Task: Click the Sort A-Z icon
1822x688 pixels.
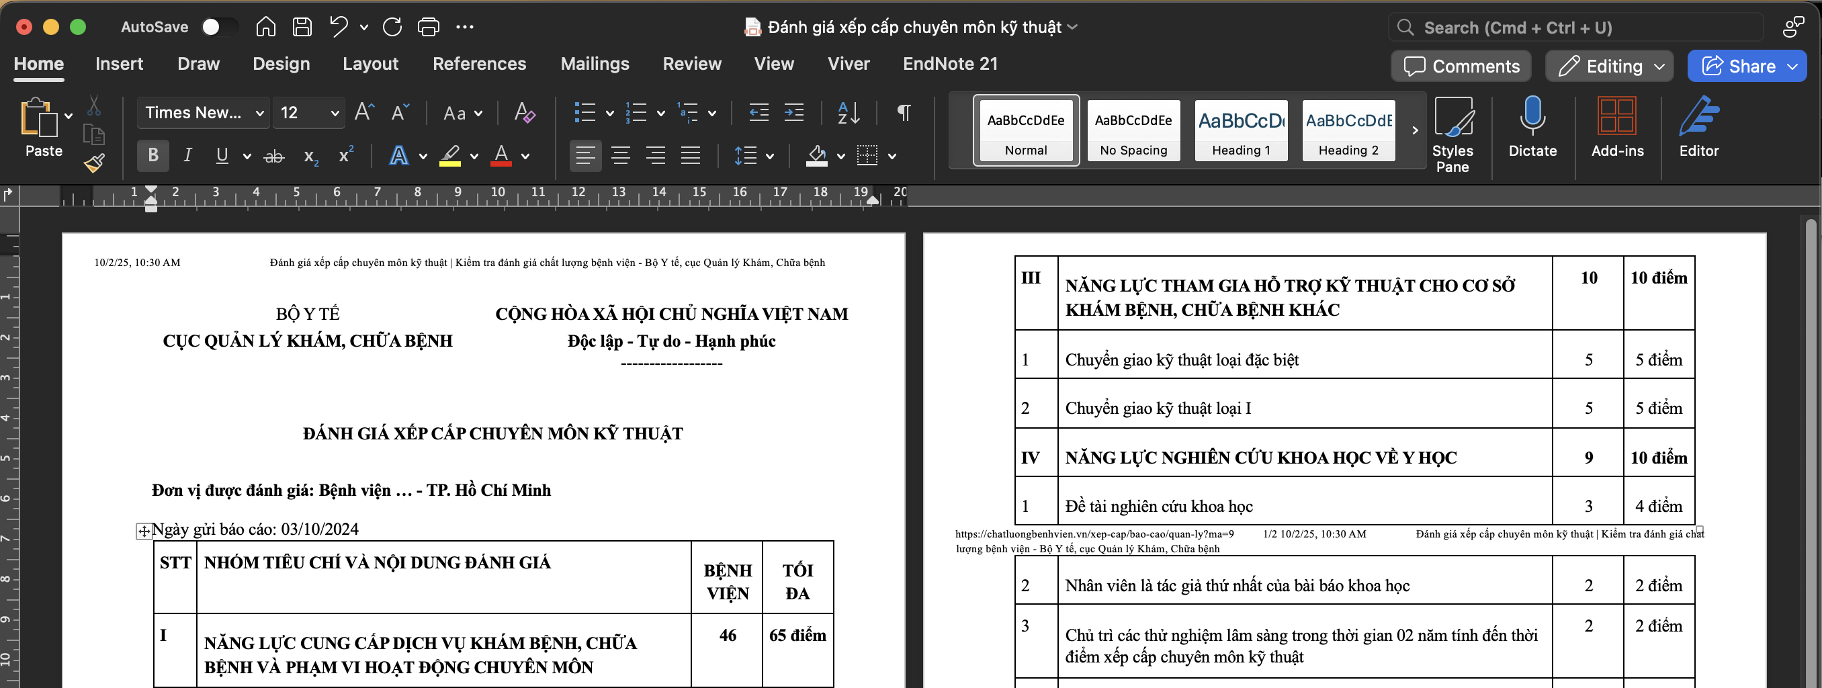Action: [848, 112]
